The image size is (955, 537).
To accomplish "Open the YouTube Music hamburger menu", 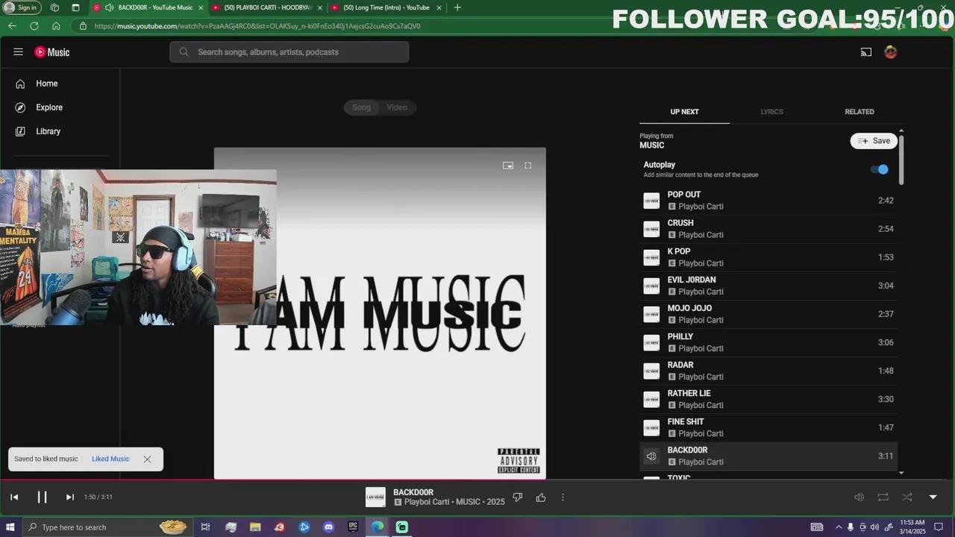I will pos(18,52).
